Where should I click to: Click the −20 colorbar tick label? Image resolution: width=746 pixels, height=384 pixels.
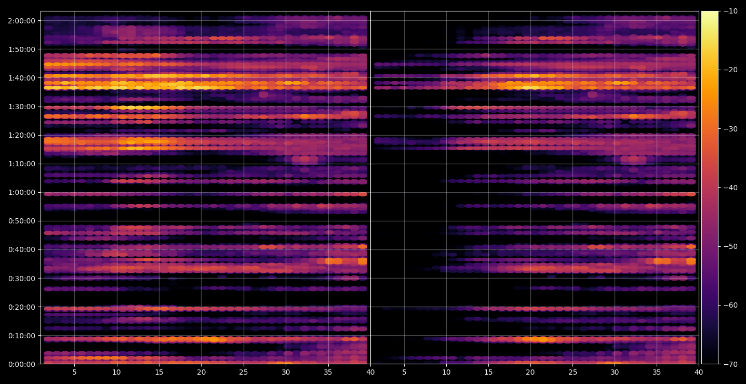(730, 70)
